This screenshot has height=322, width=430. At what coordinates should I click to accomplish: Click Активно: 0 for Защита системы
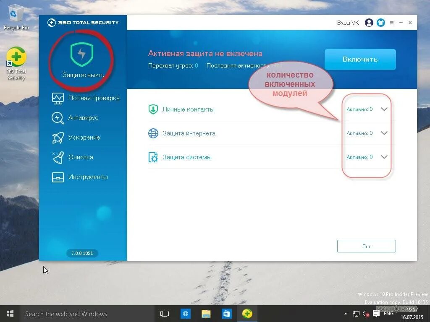pyautogui.click(x=359, y=157)
